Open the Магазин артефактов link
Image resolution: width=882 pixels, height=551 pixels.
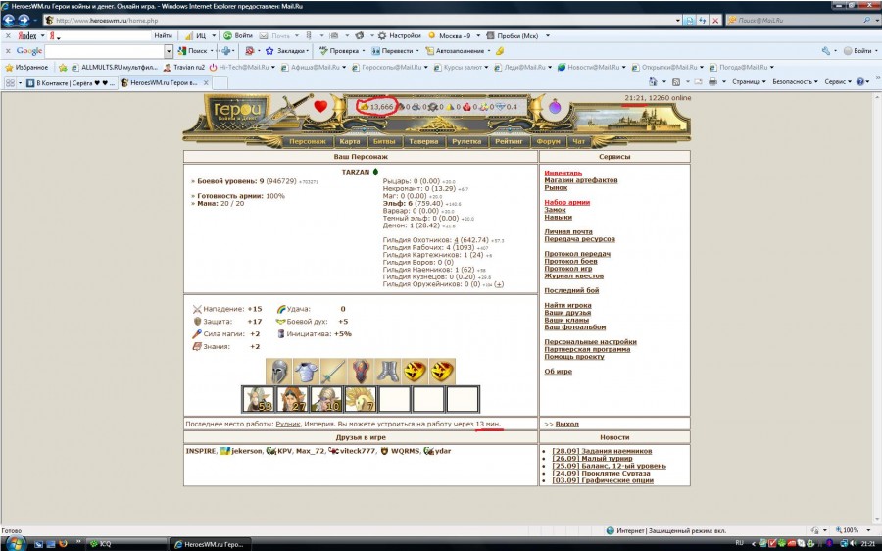pyautogui.click(x=580, y=180)
